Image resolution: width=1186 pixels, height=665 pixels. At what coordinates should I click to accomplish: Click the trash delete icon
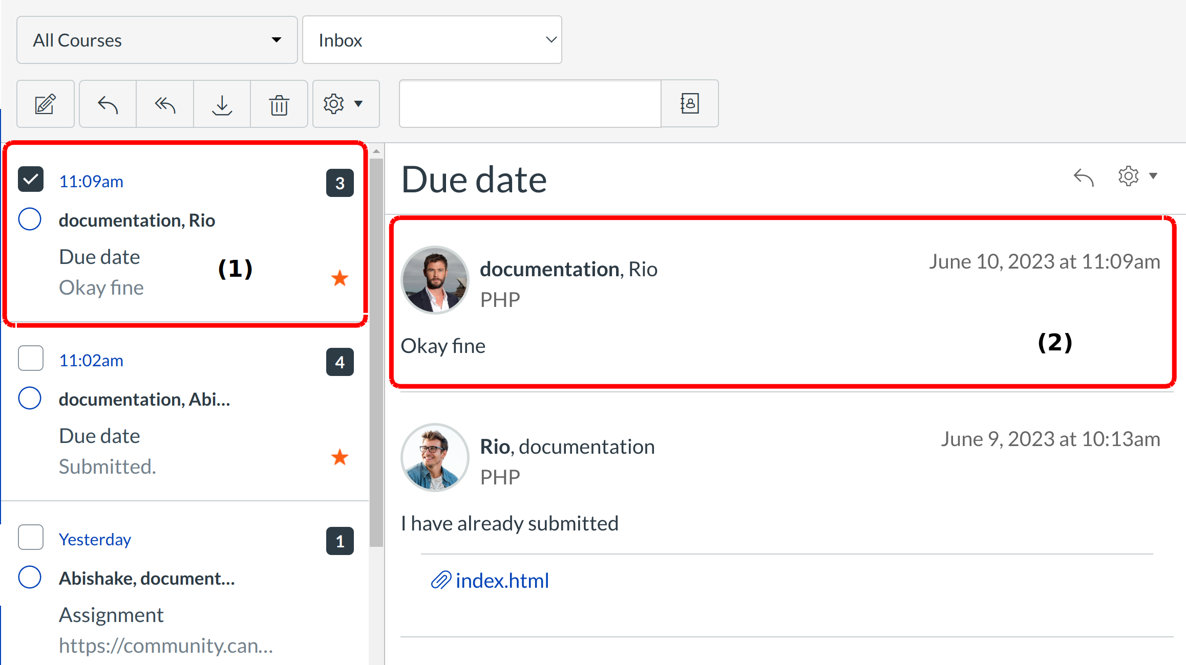coord(279,104)
